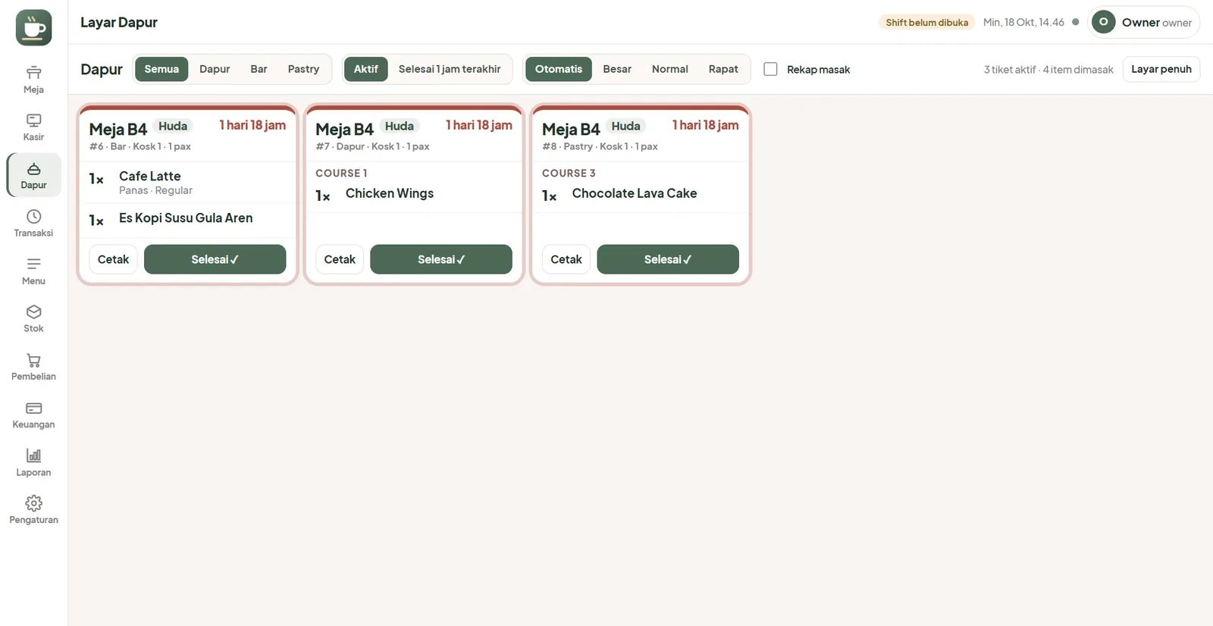Show Selesai 1 jam terakhir tickets

coord(450,69)
